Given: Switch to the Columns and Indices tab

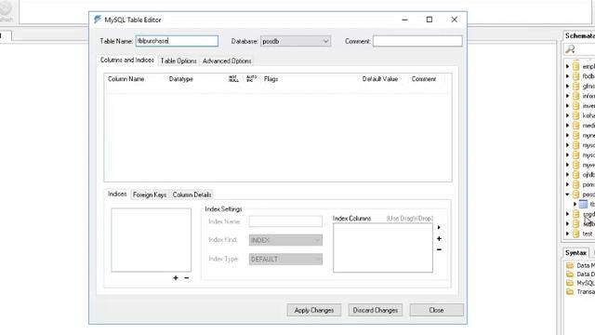Looking at the screenshot, I should coord(127,60).
